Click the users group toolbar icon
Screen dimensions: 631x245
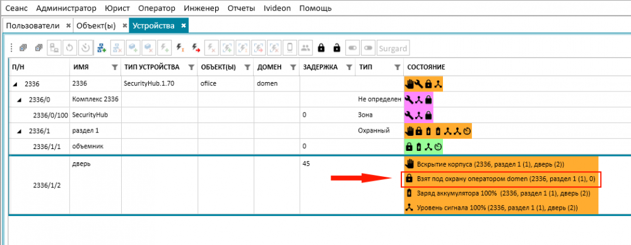305,48
